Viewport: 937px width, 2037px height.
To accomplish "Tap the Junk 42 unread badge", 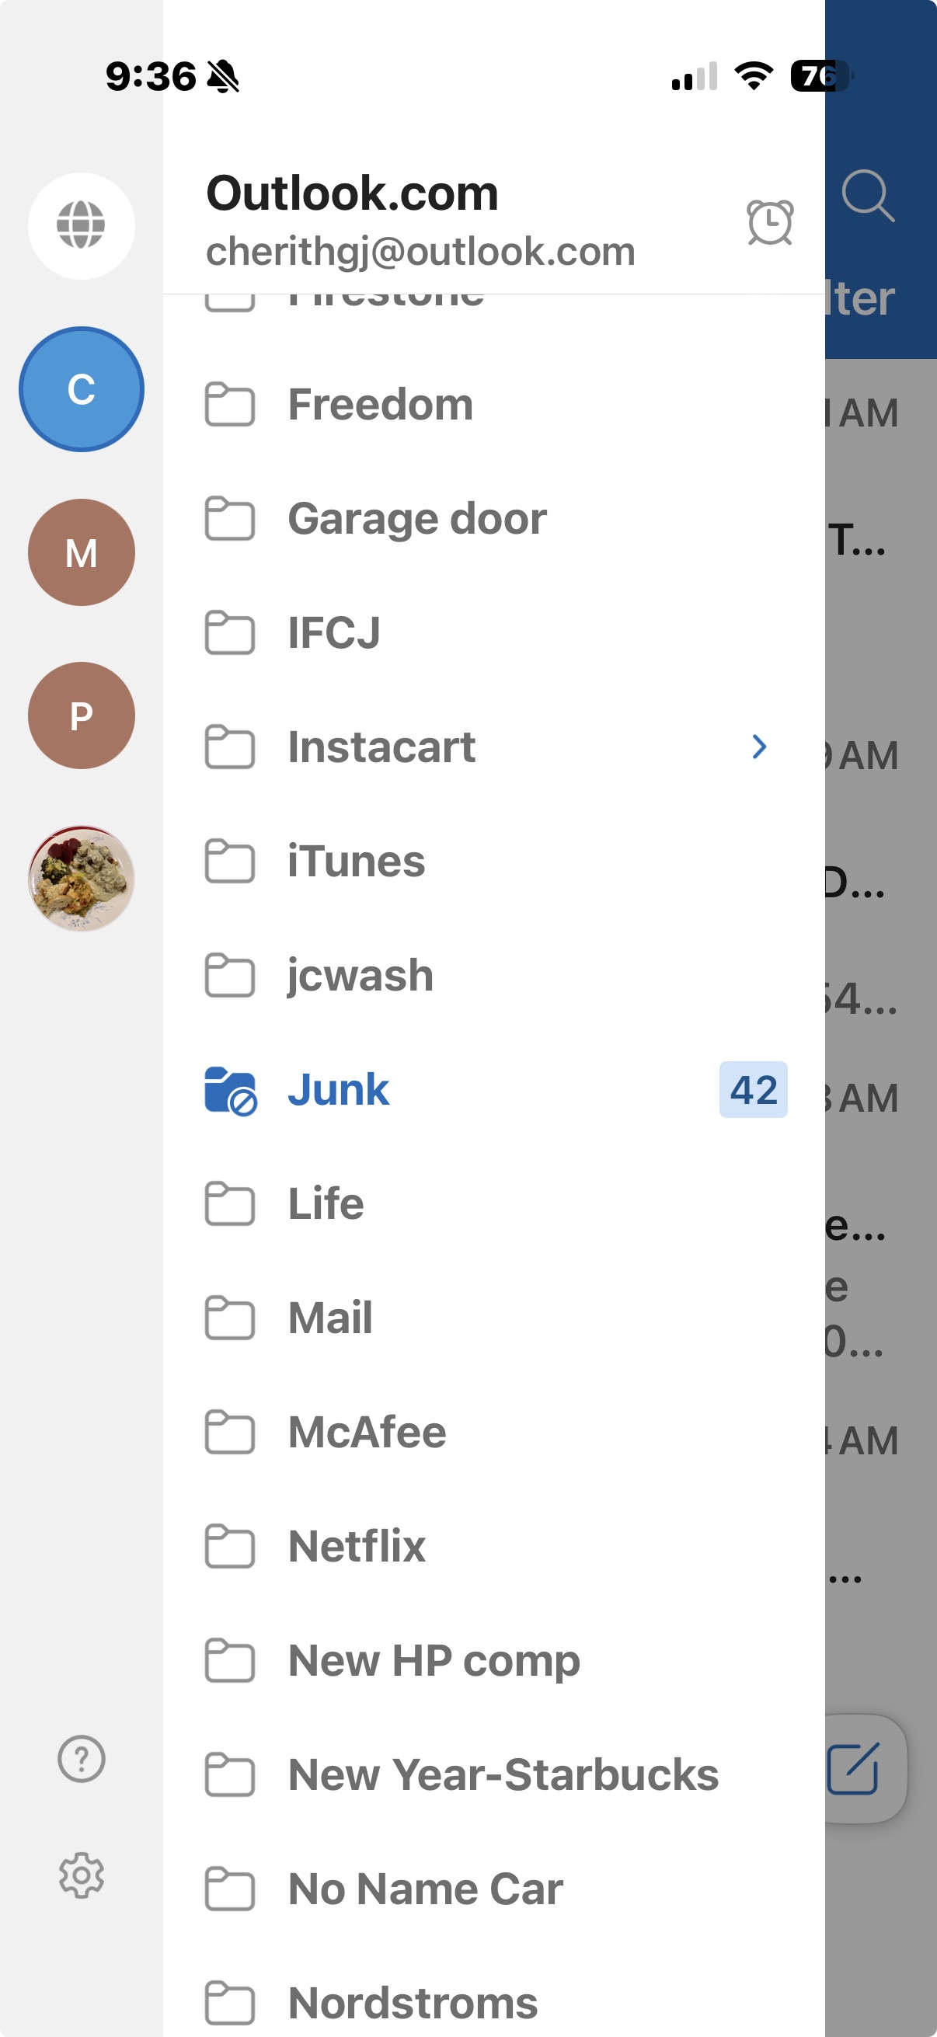I will (753, 1090).
